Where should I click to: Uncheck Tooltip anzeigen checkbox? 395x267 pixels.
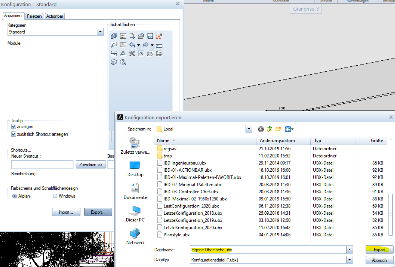(14, 127)
